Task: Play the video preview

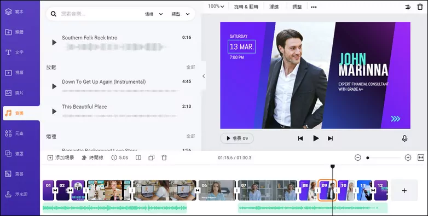Action: 316,138
